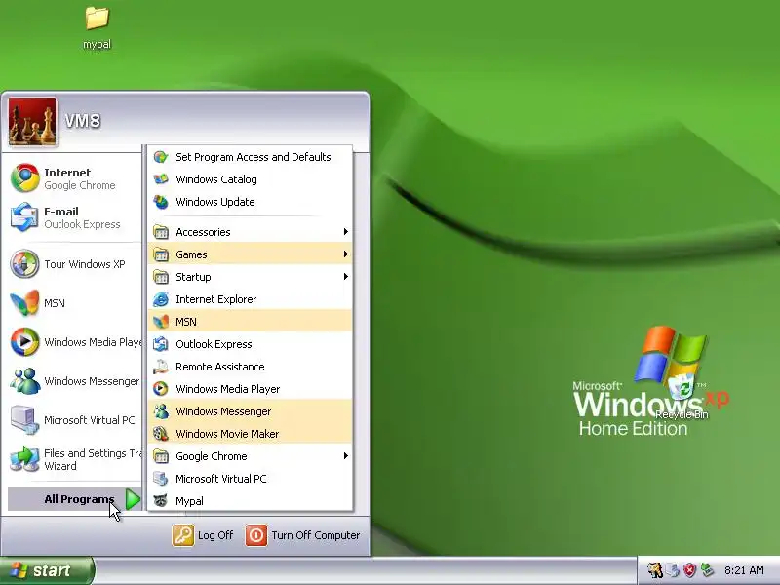Open the Accessories folder icon
The image size is (780, 585).
[x=161, y=232]
